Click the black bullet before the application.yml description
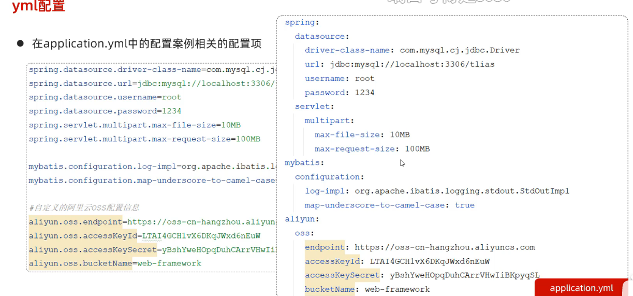 20,43
